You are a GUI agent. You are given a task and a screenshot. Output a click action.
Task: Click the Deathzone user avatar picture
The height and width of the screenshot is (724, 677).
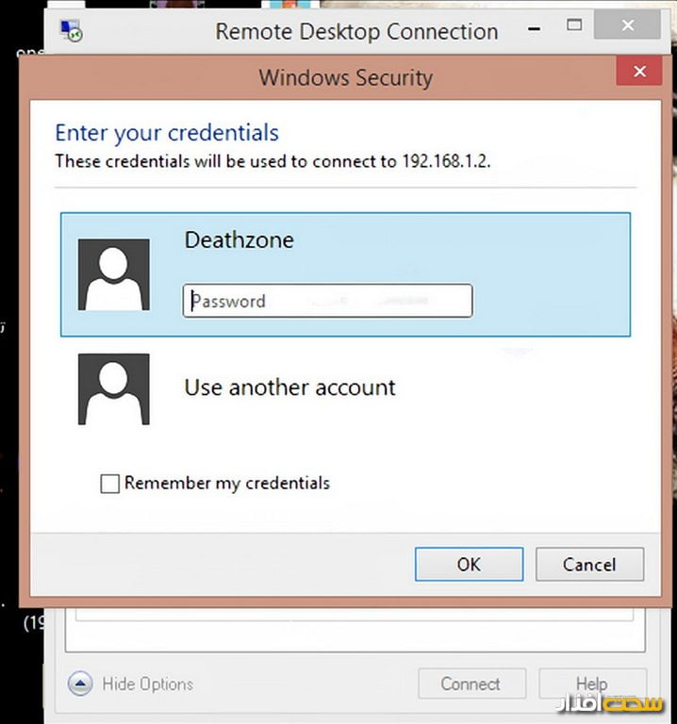113,274
